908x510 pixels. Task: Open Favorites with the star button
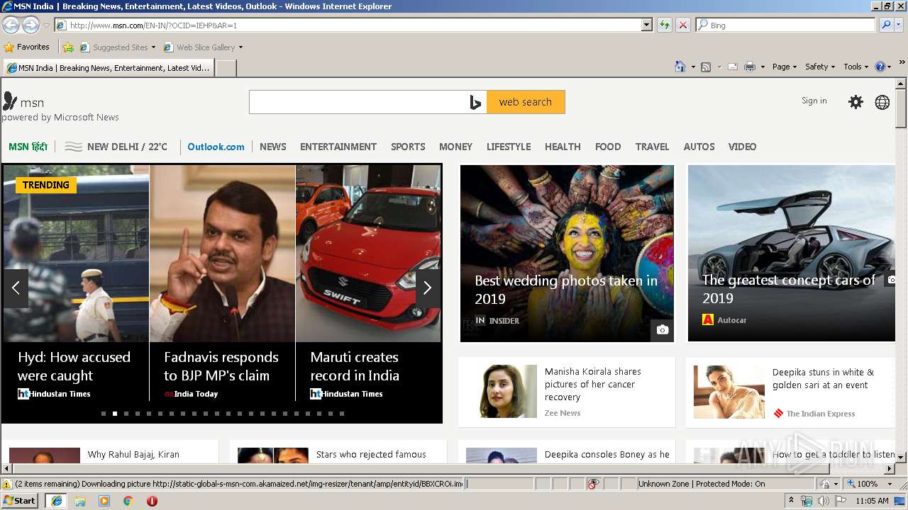pos(27,47)
